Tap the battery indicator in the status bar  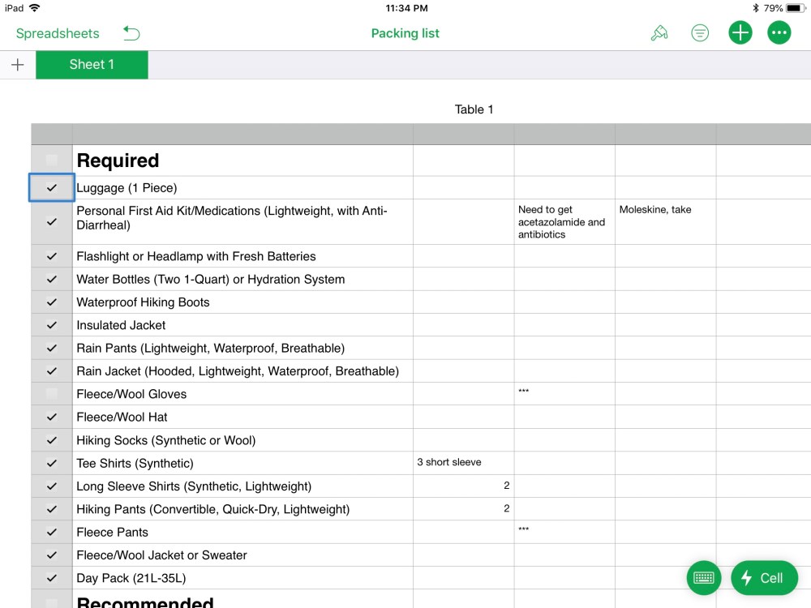pos(793,8)
